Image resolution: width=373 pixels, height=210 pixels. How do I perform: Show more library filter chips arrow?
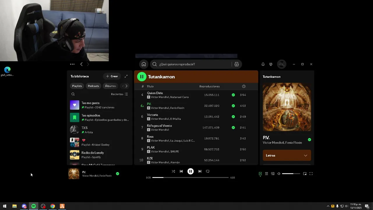pos(126,86)
